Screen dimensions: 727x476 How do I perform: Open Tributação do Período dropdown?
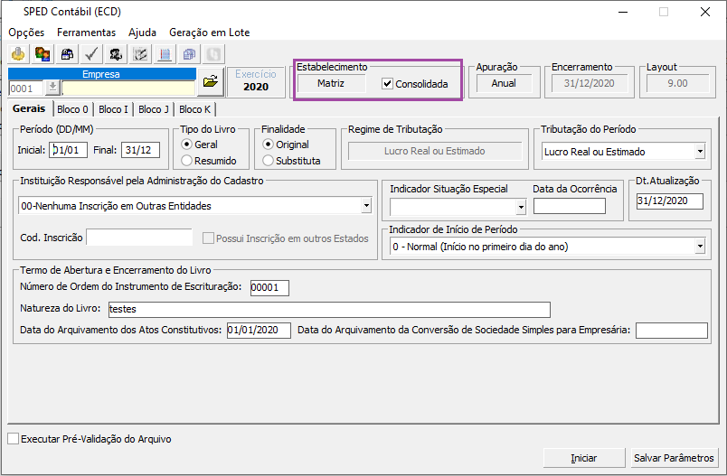point(700,152)
